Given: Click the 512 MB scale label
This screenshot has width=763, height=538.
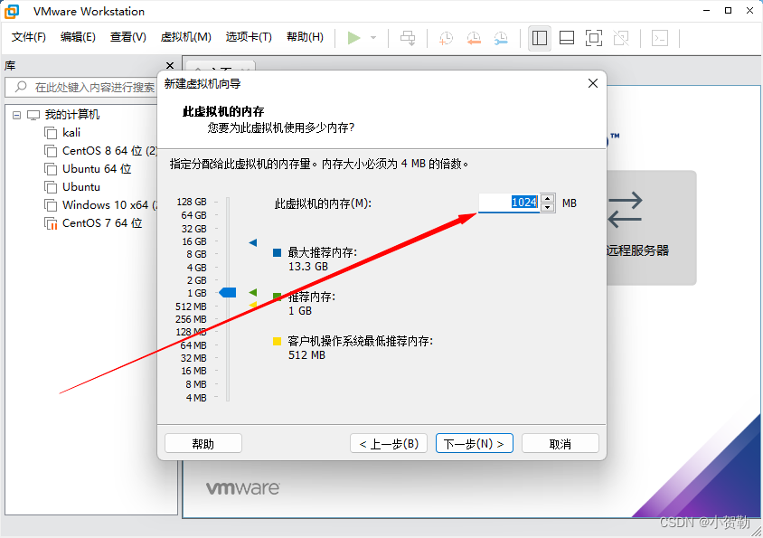Looking at the screenshot, I should [x=192, y=307].
